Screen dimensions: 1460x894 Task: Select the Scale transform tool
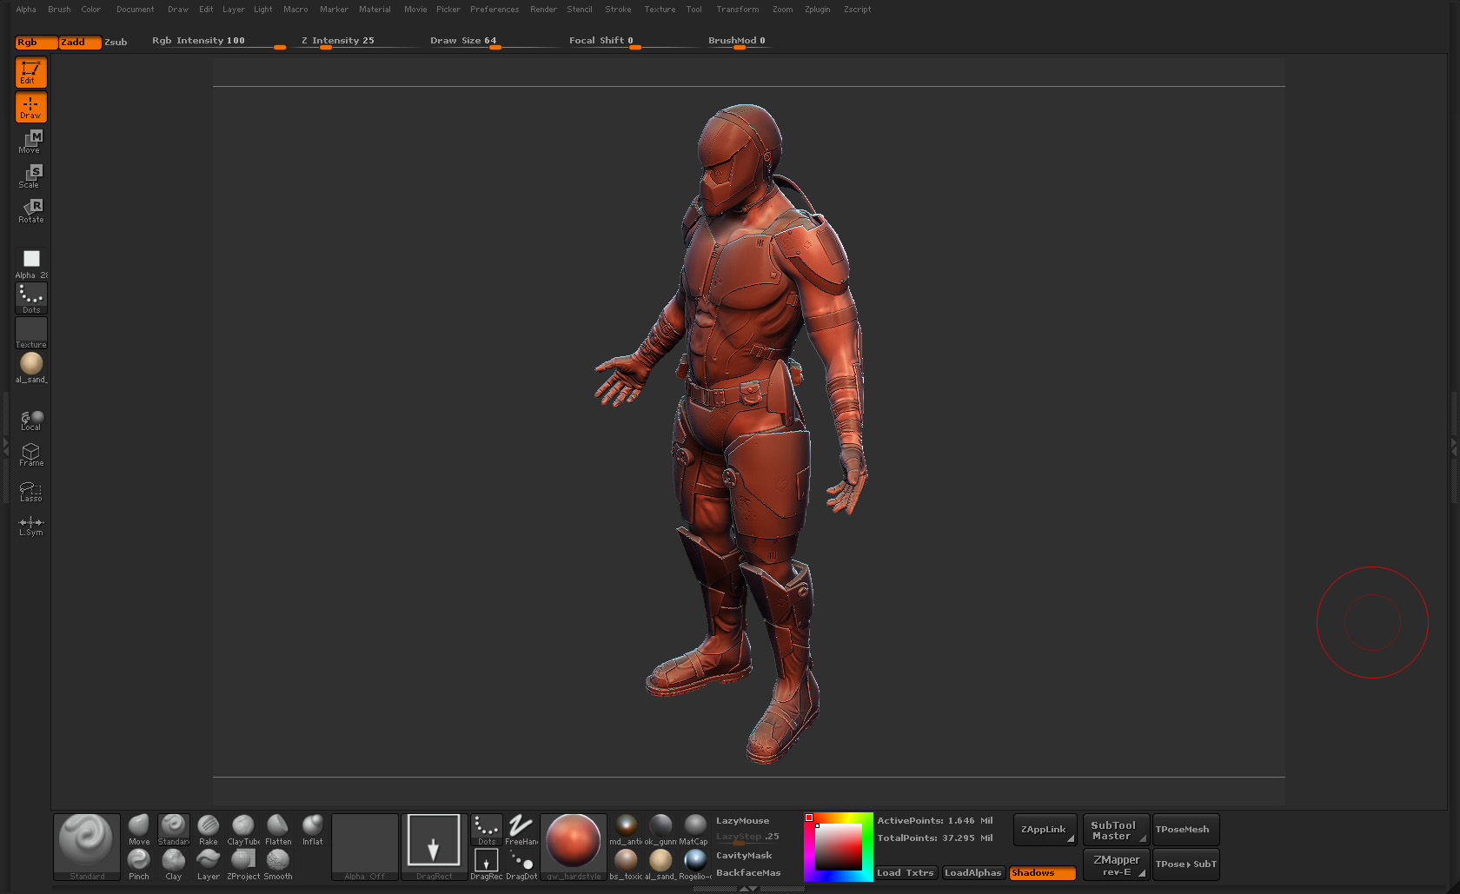pyautogui.click(x=31, y=176)
